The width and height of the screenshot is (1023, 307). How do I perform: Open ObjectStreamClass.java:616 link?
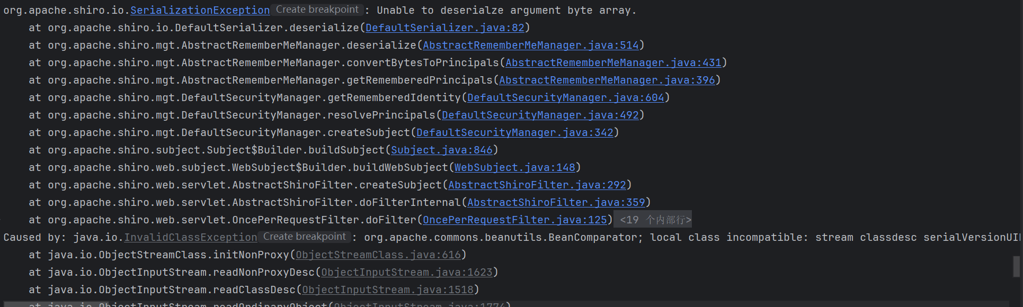coord(378,255)
